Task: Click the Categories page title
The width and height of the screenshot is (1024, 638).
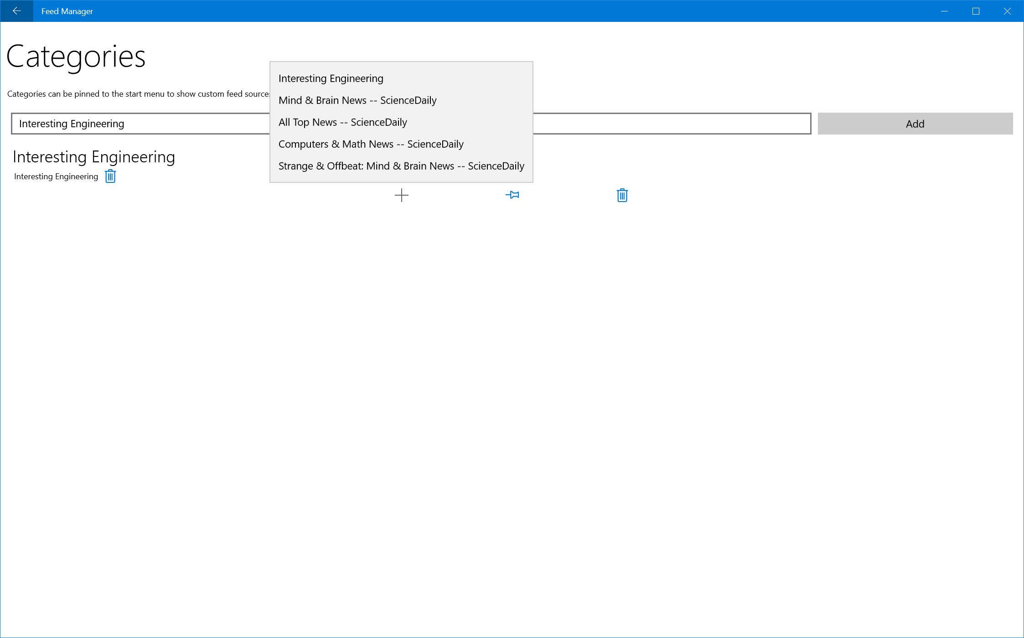Action: (76, 57)
